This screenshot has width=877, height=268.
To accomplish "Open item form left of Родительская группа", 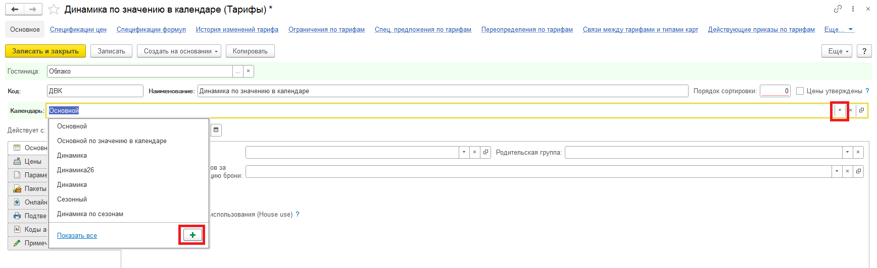I will pos(485,152).
